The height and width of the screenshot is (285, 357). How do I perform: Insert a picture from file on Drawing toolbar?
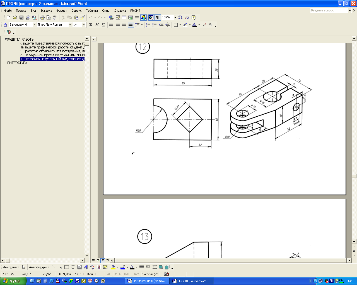pyautogui.click(x=105, y=267)
